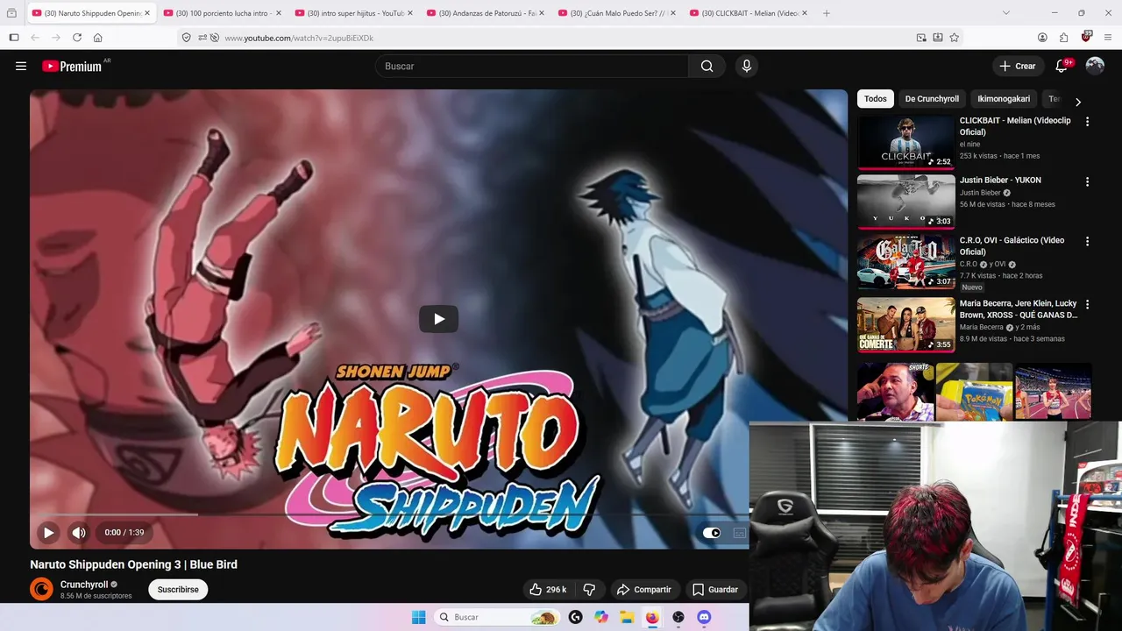This screenshot has width=1122, height=631.
Task: Click the tracking protection shield icon
Action: pos(186,38)
